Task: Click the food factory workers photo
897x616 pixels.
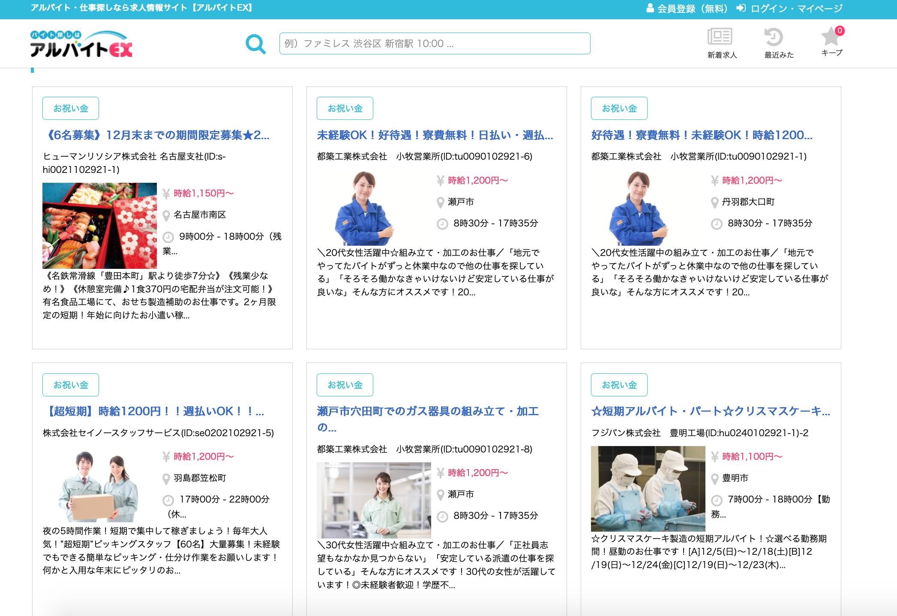Action: point(648,488)
